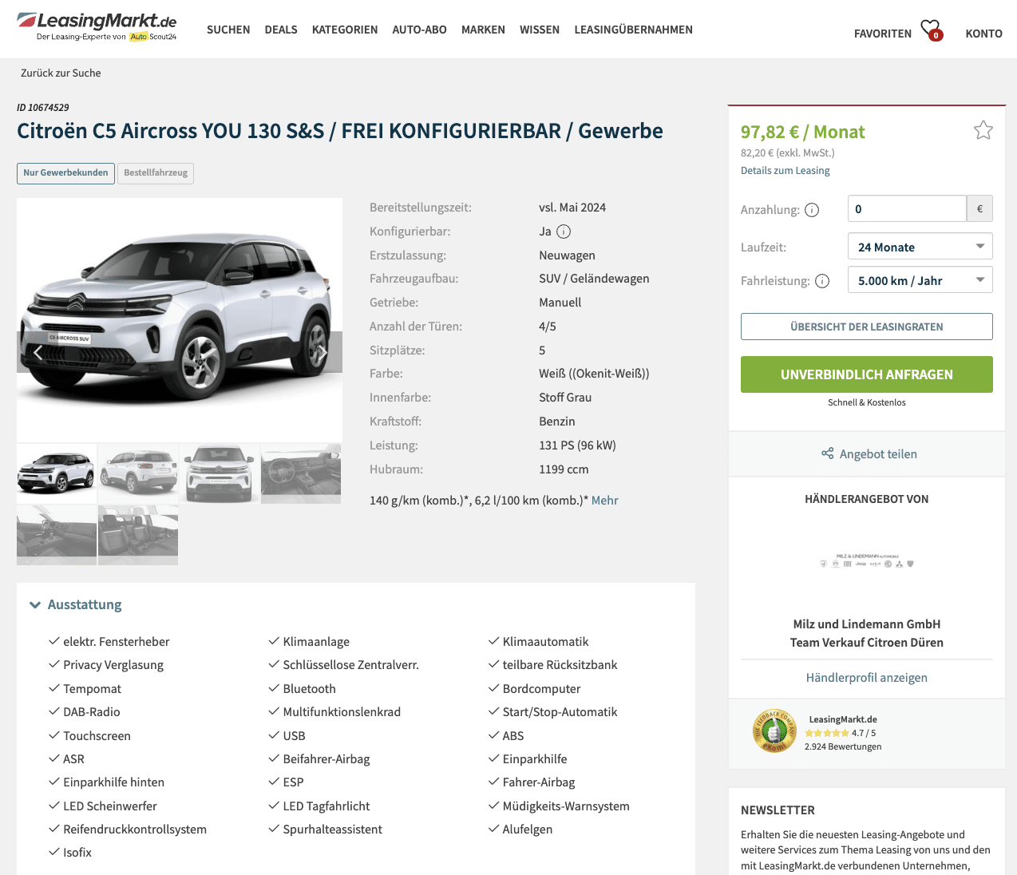Click the UNVERBINDLICH ANFRAGEN button

[x=866, y=374]
